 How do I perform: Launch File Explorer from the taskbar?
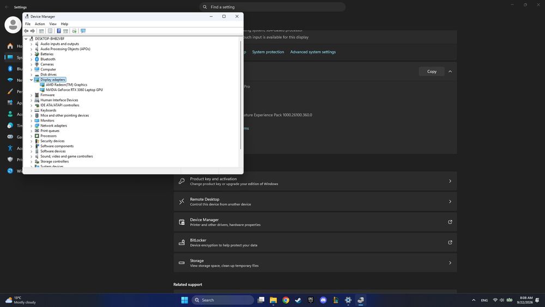point(274,300)
